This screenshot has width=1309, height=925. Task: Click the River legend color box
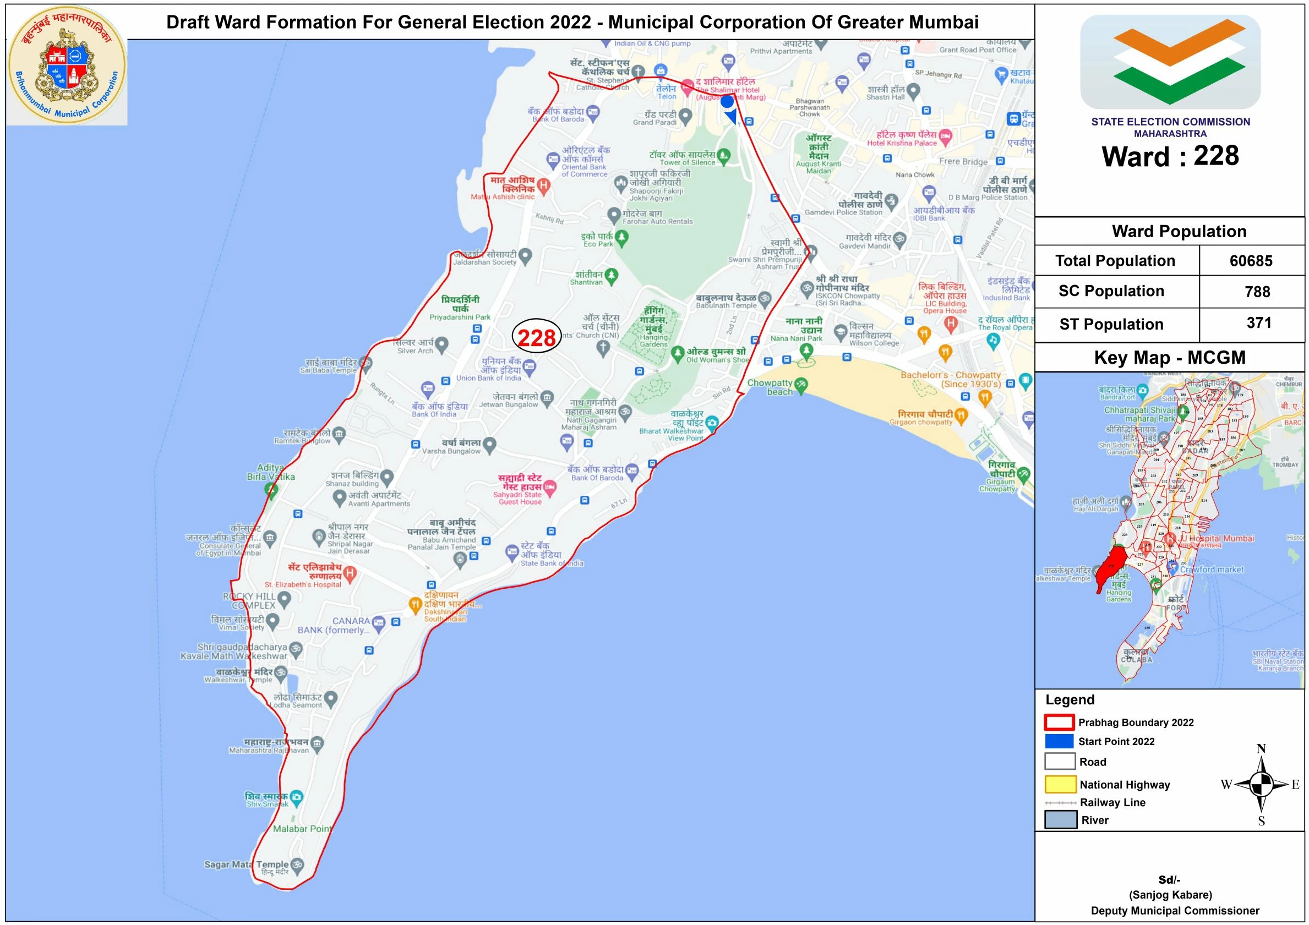click(1060, 820)
